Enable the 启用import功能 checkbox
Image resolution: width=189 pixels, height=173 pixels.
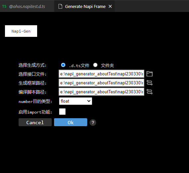pyautogui.click(x=62, y=112)
